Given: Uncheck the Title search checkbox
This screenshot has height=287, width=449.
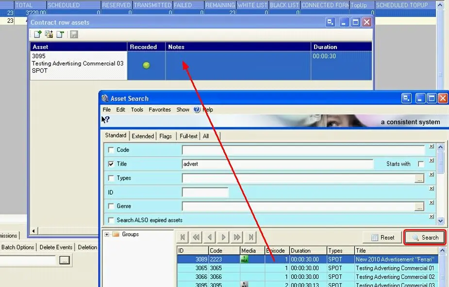Looking at the screenshot, I should point(111,164).
